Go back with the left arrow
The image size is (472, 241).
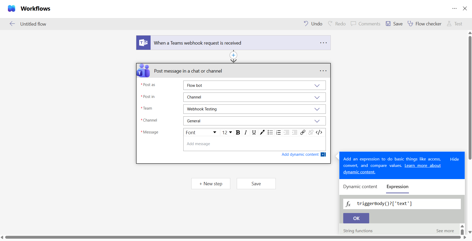point(12,24)
